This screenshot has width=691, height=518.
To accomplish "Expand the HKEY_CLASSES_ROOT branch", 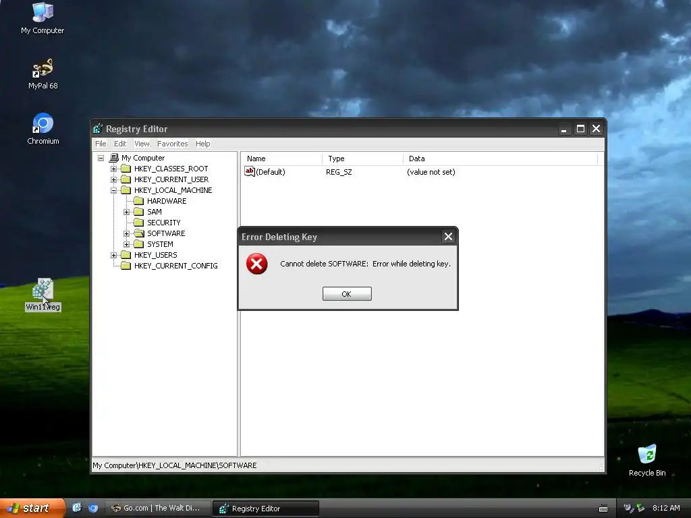I will coord(113,169).
